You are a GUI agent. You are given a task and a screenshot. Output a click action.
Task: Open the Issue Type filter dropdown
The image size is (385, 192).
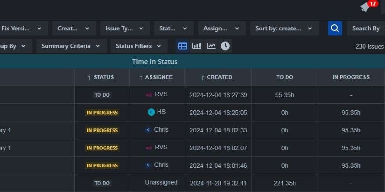point(125,28)
